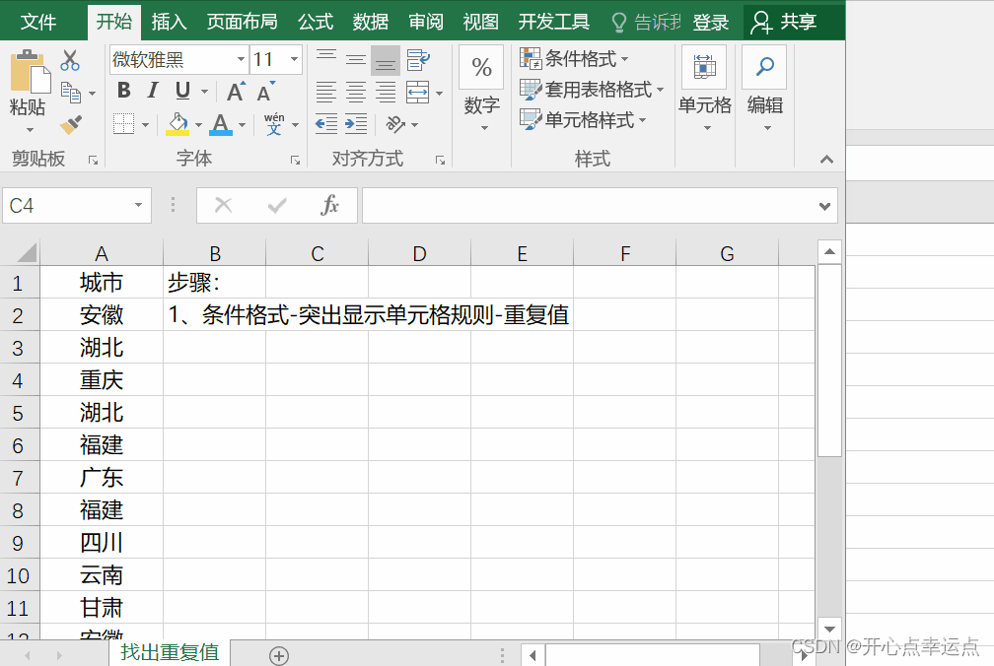The image size is (994, 666).
Task: Align text right
Action: [386, 93]
